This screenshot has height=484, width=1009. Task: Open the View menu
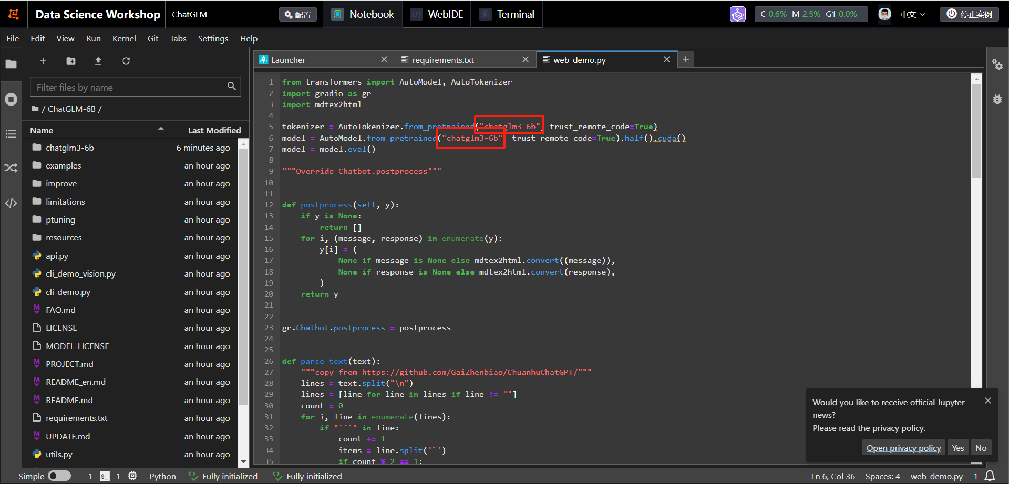point(65,38)
